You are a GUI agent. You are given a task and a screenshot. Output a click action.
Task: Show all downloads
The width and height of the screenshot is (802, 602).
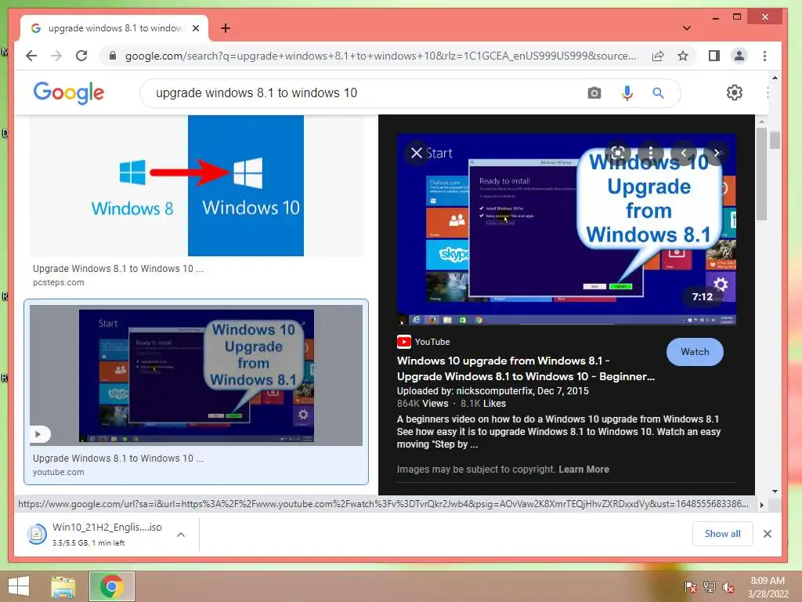(722, 533)
